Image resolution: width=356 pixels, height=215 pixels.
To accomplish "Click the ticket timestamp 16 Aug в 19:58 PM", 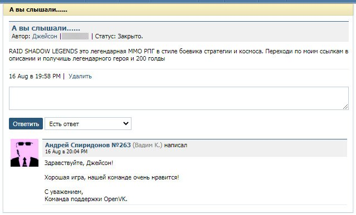I will [x=35, y=76].
